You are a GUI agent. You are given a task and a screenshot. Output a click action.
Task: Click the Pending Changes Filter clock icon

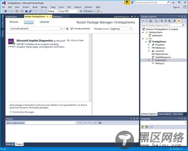coord(156,21)
